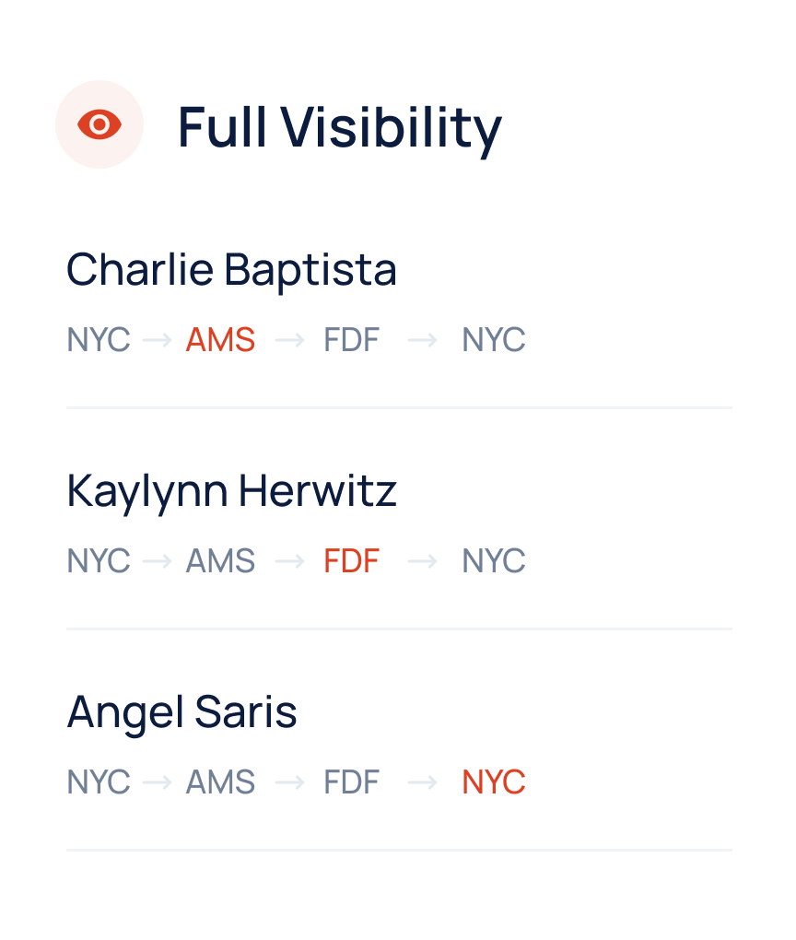Viewport: 796px width, 940px height.
Task: Click the arrow after red FDF in Kaylynn's route
Action: point(422,561)
